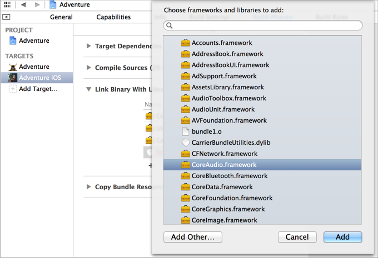This screenshot has height=258, width=378.
Task: Click the magnifier icon in search field
Action: [x=170, y=26]
